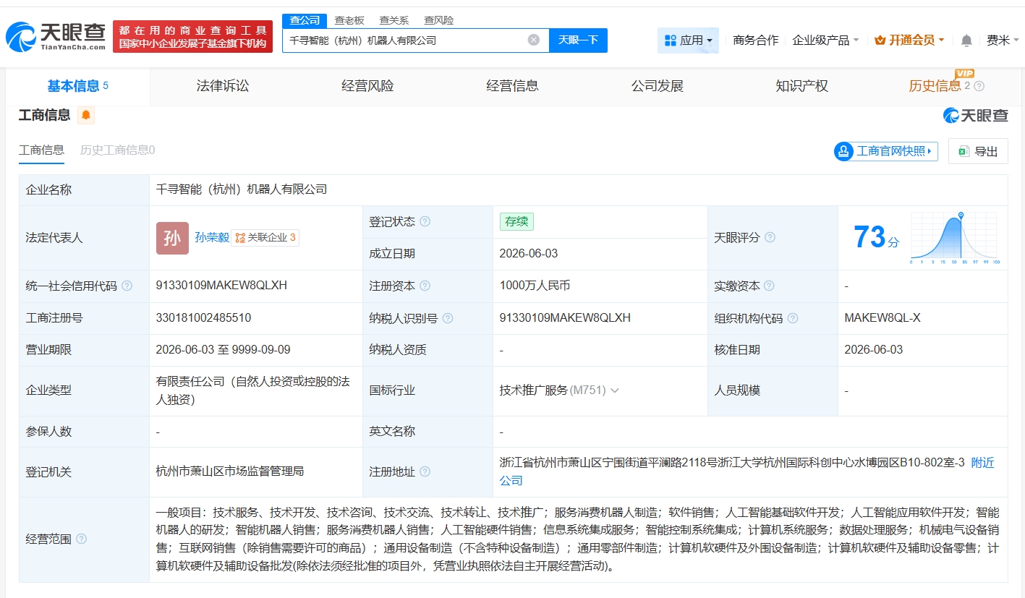This screenshot has height=598, width=1025.
Task: Clear the search box with the X icon
Action: [534, 40]
